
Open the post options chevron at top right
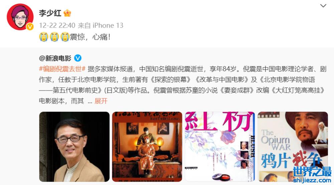(323, 6)
